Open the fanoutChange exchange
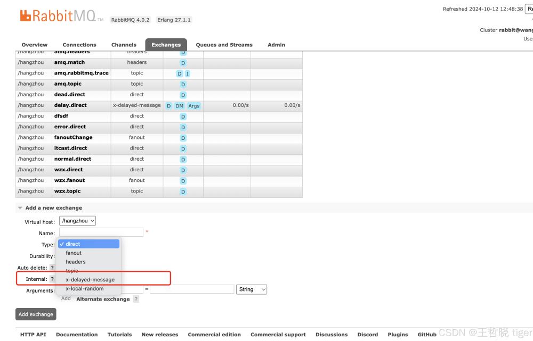 pyautogui.click(x=74, y=137)
